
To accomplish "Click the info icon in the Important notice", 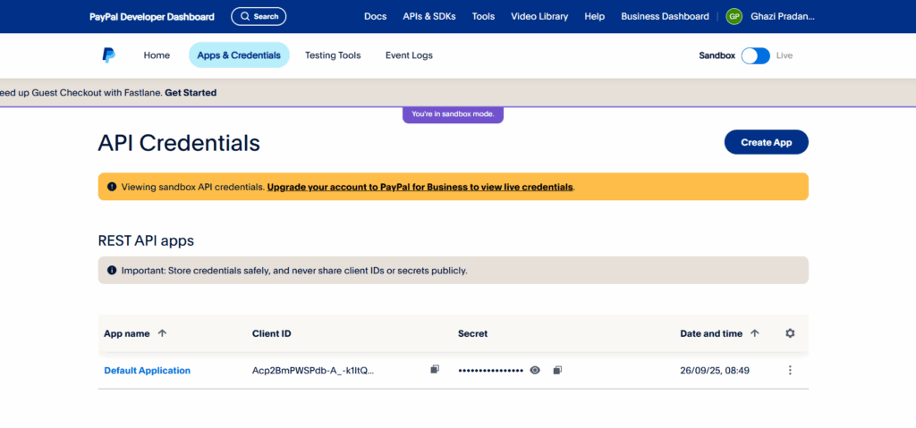I will pos(112,271).
